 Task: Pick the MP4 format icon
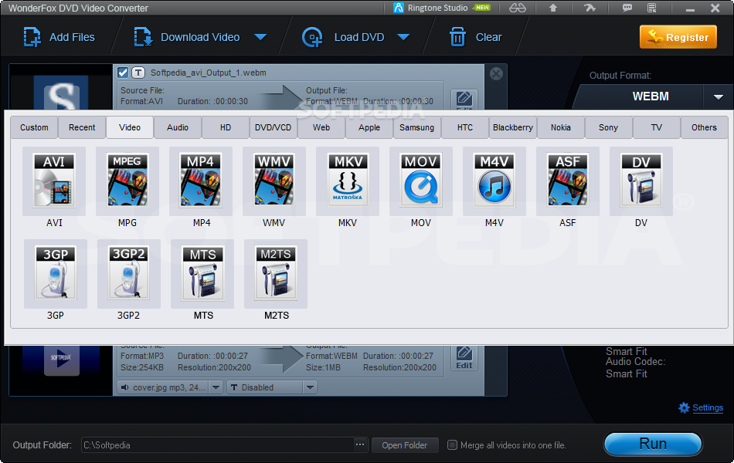click(x=201, y=181)
